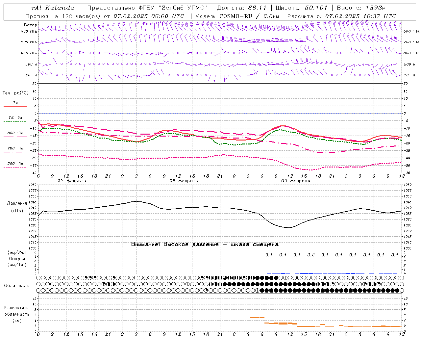The height and width of the screenshot is (337, 421).
Task: Click the 0.2 precipitation value
Action: pos(311,255)
